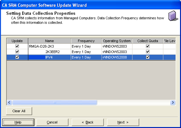Click Frequency cell for RMQA-D28-2K3
Viewport: 181px width, 128px height.
[x=86, y=46]
